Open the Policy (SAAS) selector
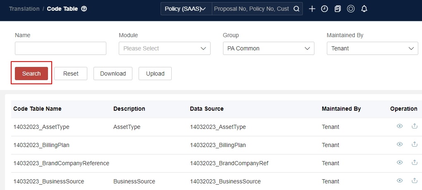The width and height of the screenshot is (422, 190). [x=186, y=9]
